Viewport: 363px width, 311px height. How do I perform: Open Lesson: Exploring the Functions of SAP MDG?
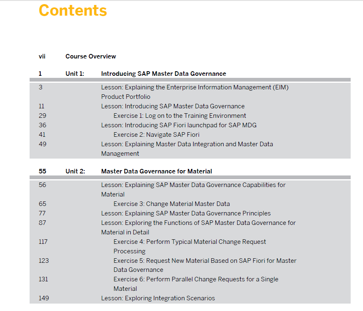click(x=199, y=227)
